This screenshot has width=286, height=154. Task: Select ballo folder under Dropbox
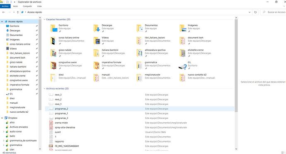tap(12, 136)
